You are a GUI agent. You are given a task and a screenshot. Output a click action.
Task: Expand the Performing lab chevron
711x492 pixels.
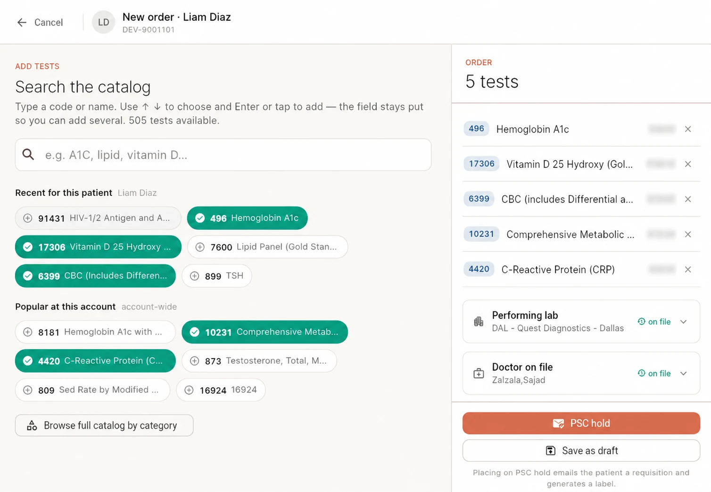(x=684, y=322)
